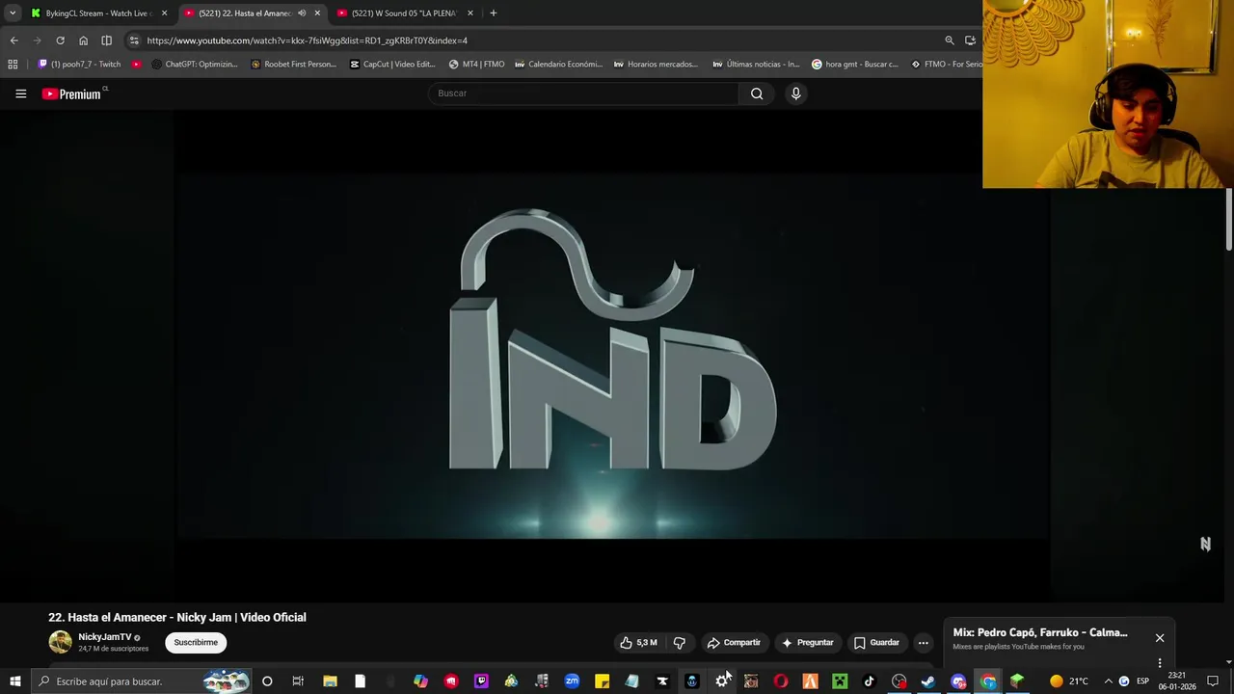This screenshot has width=1234, height=694.
Task: Share the video via Compartir
Action: tap(734, 643)
